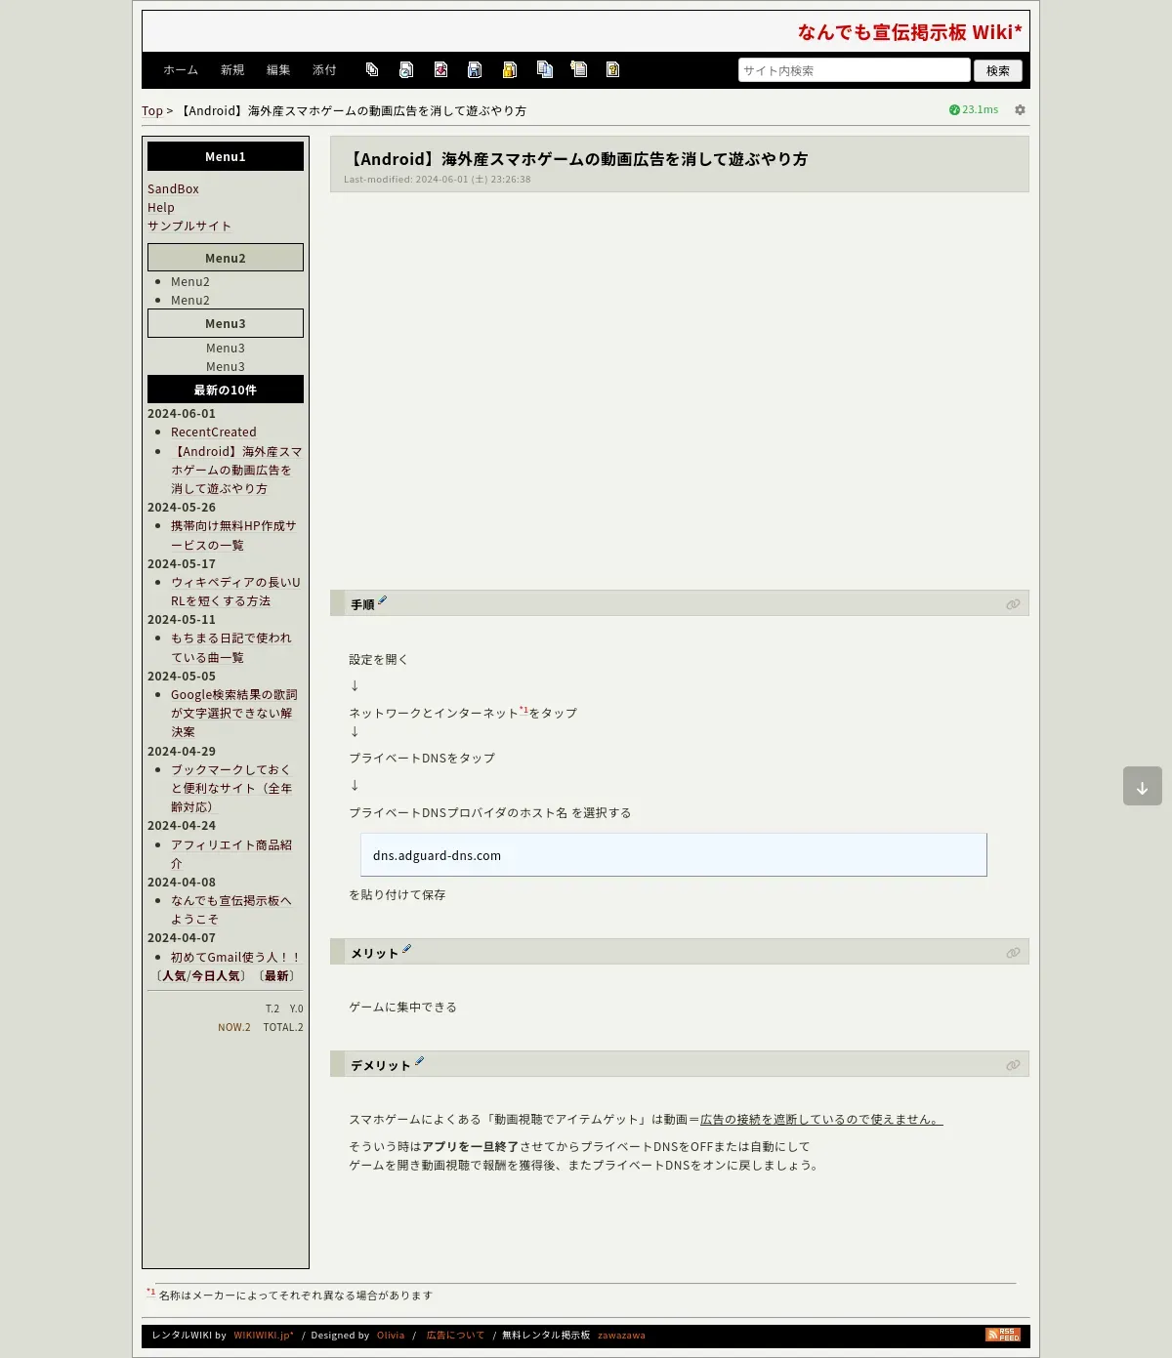Open the 新規 menu item
1172x1358 pixels.
click(232, 70)
